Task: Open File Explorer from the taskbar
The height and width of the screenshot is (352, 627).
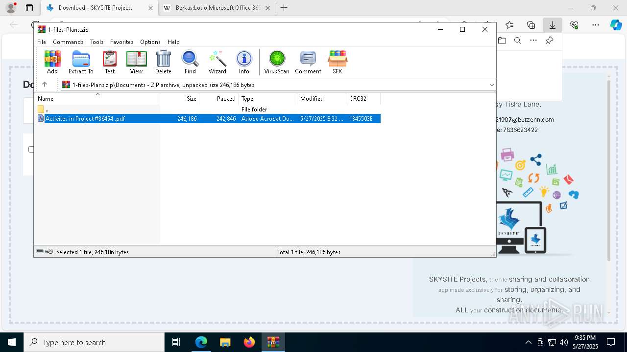Action: coord(225,342)
